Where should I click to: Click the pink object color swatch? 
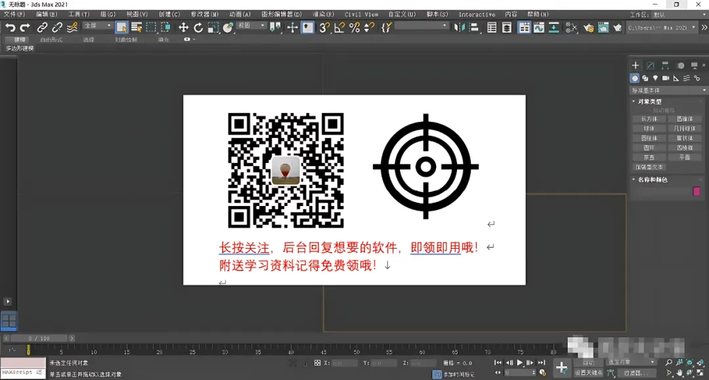(697, 191)
